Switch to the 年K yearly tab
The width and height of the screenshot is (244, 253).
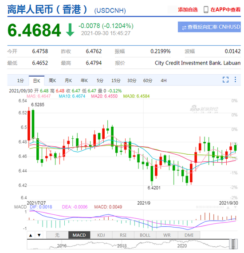tap(84, 80)
